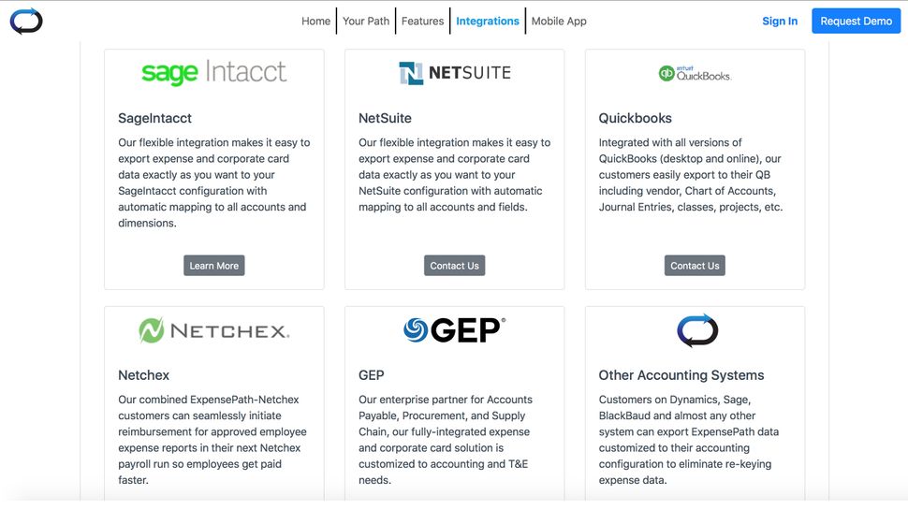Click the NetSuite logo image
This screenshot has width=908, height=510.
(454, 73)
